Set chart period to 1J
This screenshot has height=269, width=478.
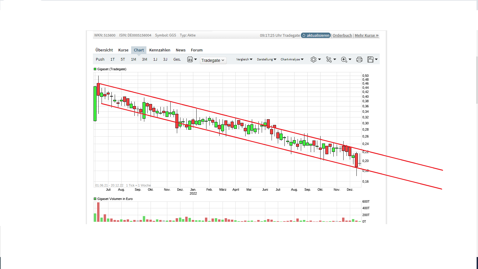point(155,59)
